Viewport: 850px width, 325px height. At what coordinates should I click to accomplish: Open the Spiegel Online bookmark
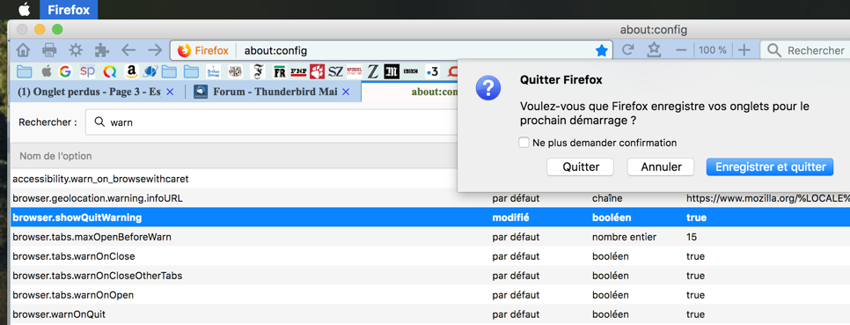tap(355, 71)
